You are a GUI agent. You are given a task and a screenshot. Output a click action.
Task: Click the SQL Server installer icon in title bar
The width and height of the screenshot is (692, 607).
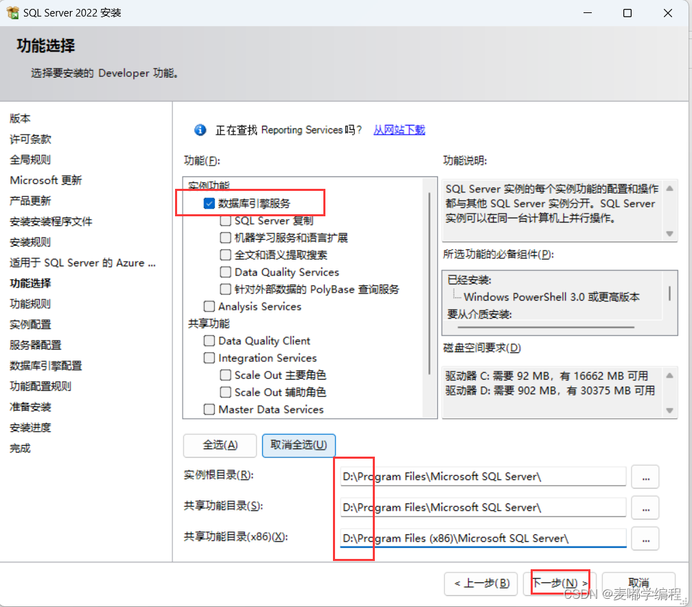coord(13,12)
